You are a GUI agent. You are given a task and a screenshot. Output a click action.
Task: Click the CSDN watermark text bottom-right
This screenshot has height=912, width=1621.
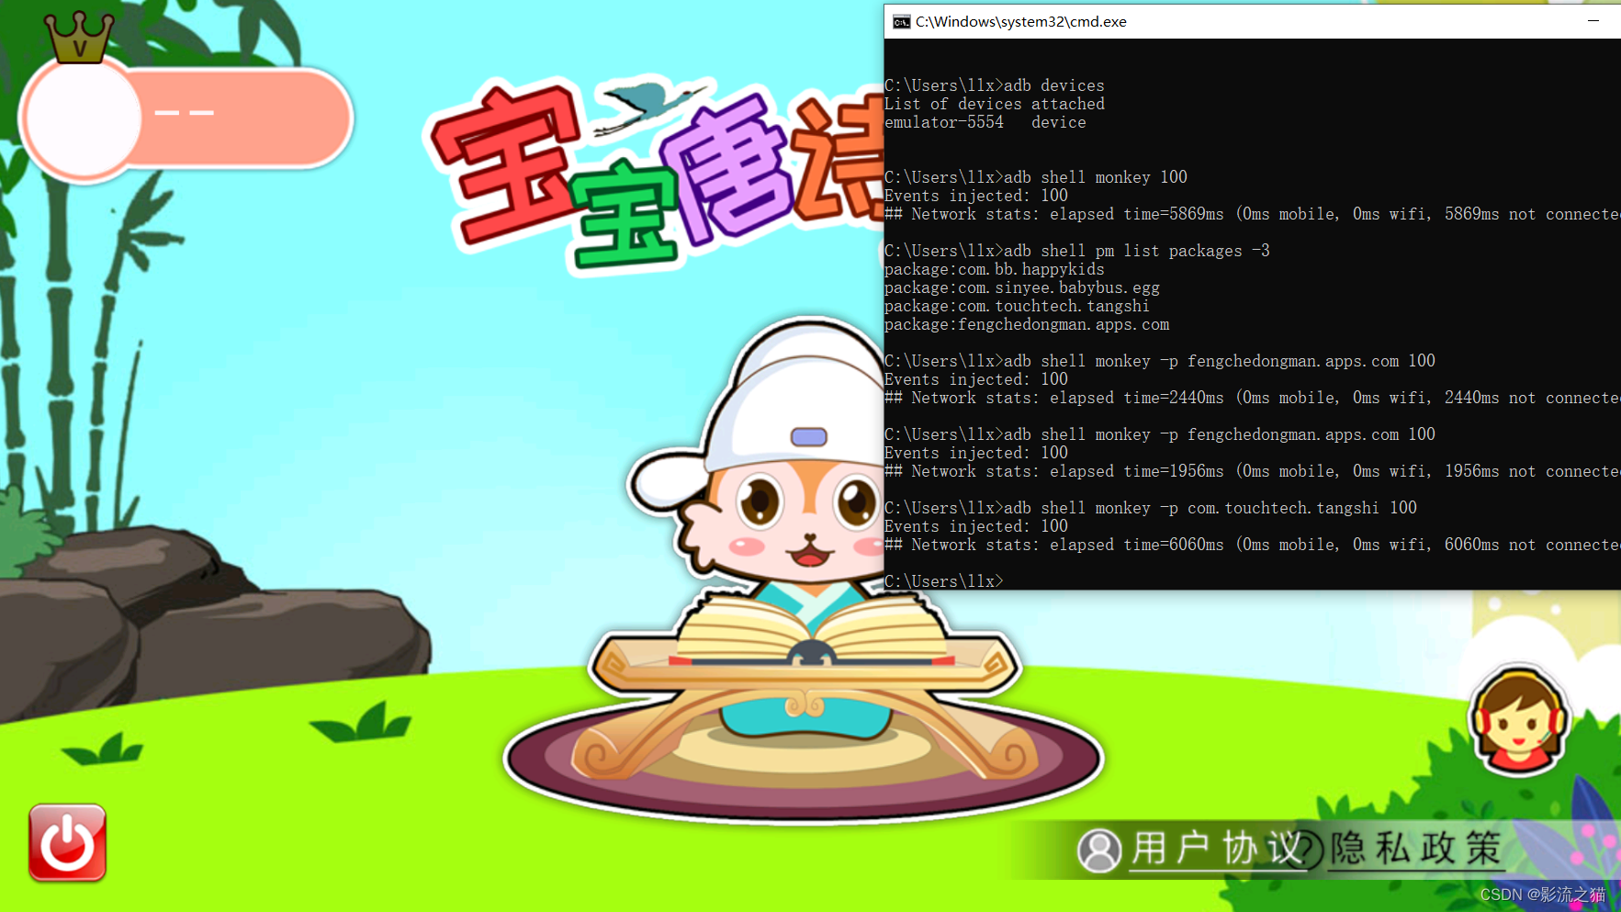[x=1543, y=894]
